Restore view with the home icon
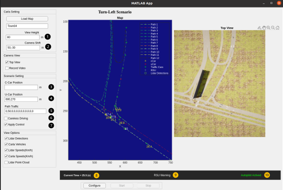 click(x=278, y=28)
